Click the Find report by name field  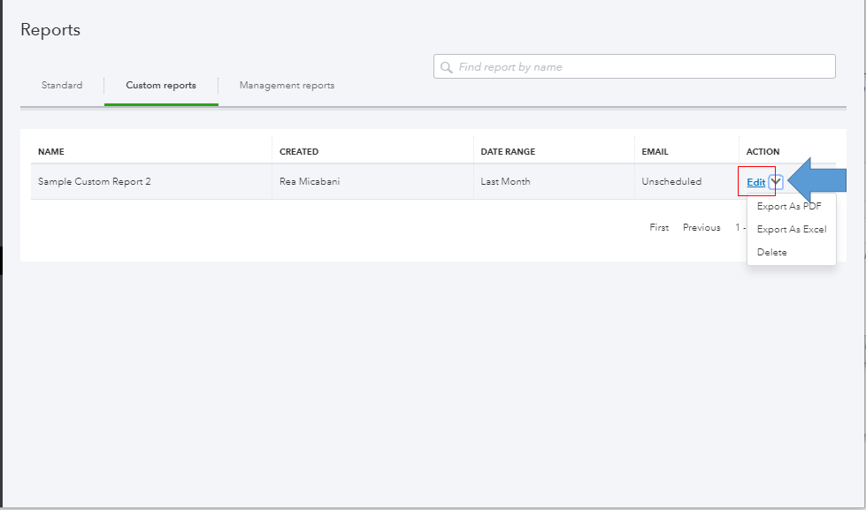click(x=641, y=67)
